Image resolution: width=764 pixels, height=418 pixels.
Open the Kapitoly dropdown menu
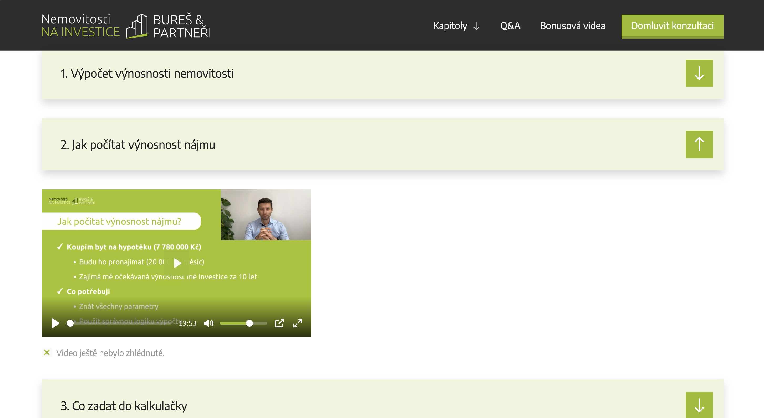coord(456,26)
